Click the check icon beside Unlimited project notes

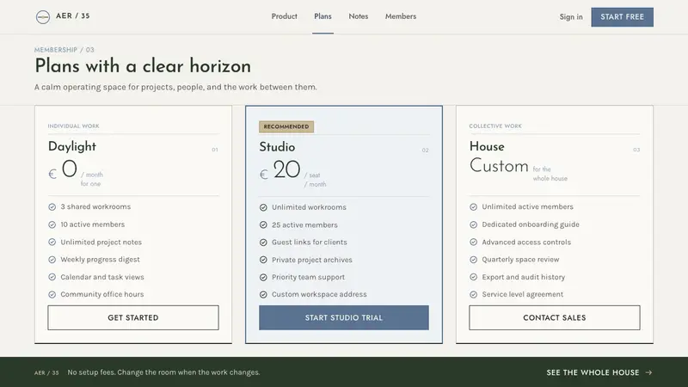tap(52, 243)
